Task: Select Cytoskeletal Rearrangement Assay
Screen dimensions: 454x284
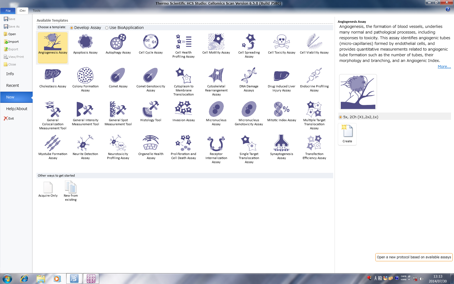Action: point(216,82)
